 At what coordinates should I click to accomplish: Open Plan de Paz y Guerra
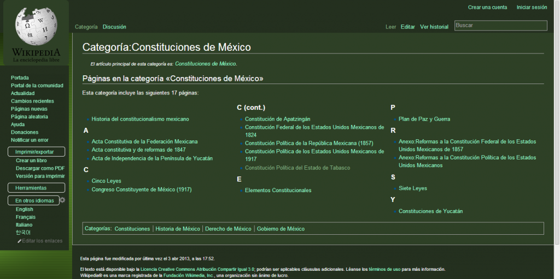[424, 119]
